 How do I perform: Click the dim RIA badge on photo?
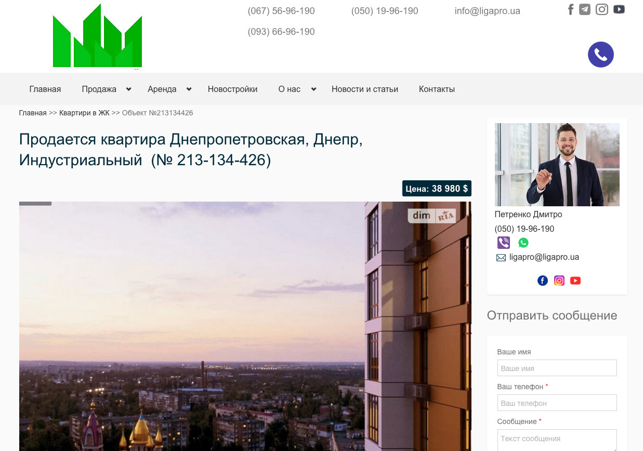(432, 216)
